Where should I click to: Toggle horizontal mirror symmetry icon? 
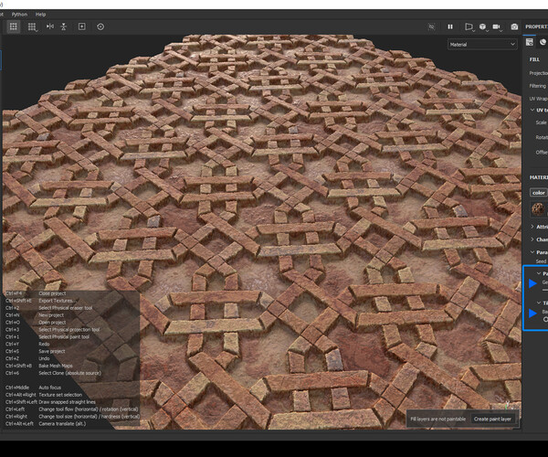(x=50, y=27)
